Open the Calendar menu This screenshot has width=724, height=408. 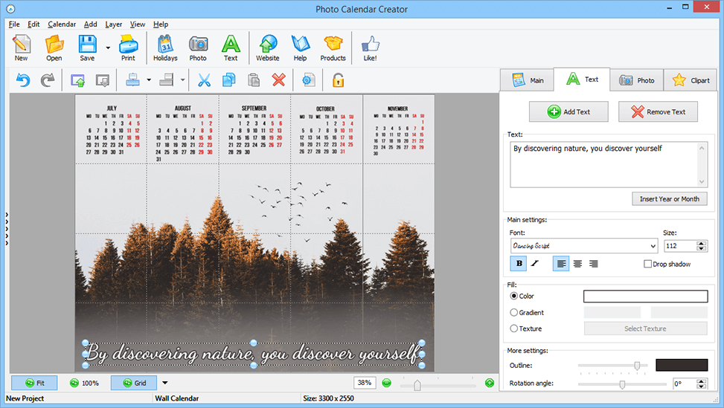tap(62, 25)
